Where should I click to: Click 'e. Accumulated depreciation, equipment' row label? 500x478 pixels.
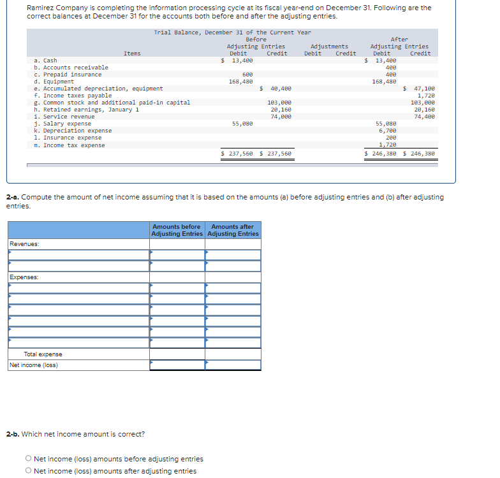[x=98, y=88]
